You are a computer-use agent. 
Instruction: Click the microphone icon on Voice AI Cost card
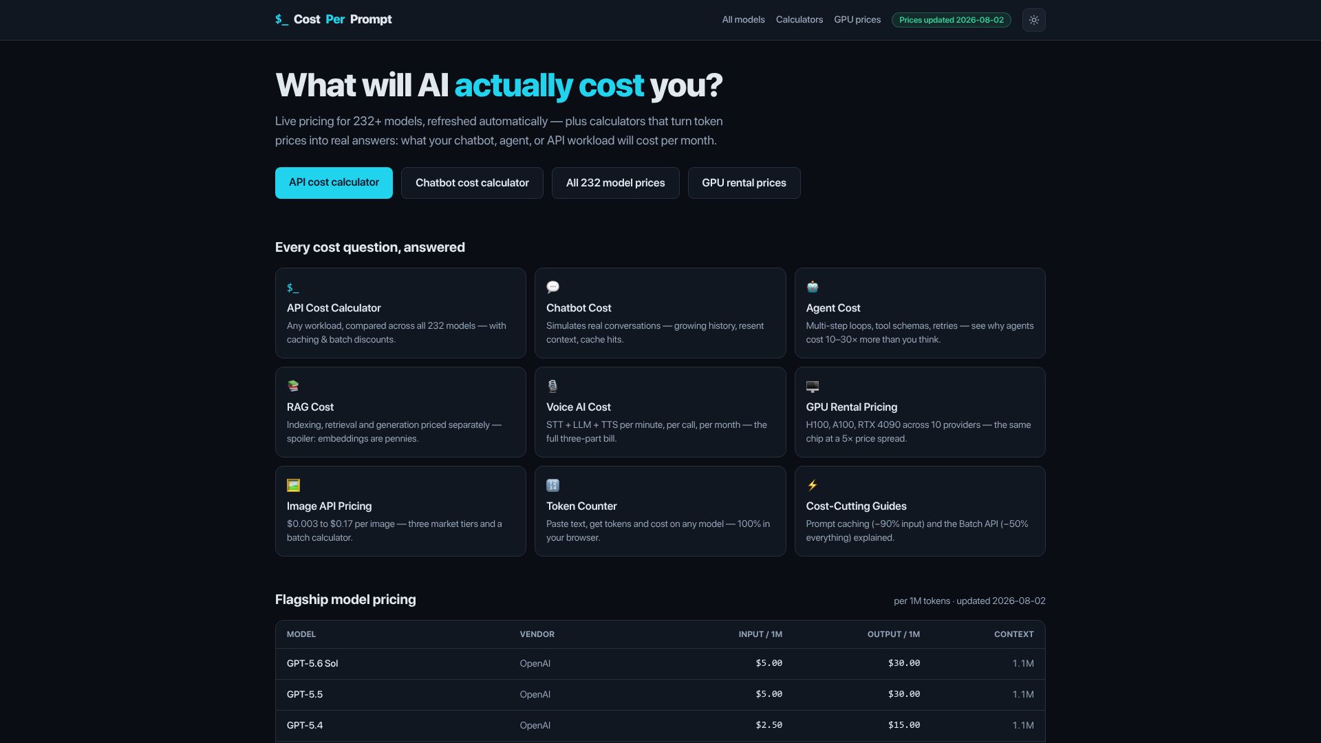[552, 386]
